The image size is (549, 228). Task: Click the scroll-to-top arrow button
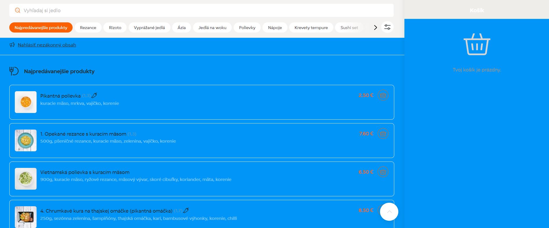click(x=389, y=212)
